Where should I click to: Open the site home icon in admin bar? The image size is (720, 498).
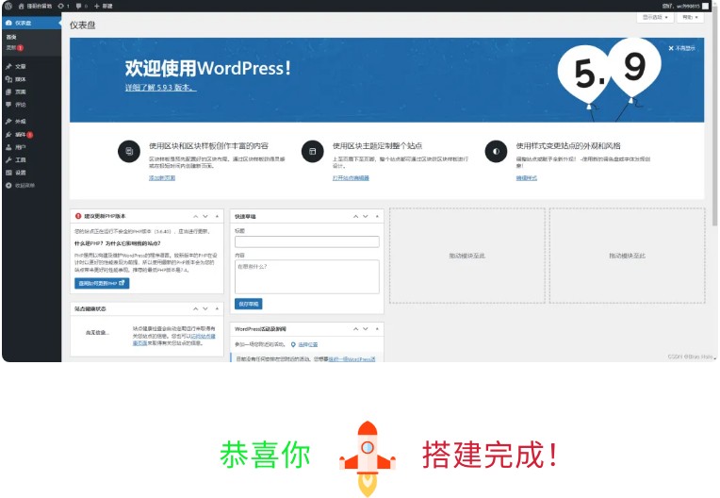tap(21, 6)
